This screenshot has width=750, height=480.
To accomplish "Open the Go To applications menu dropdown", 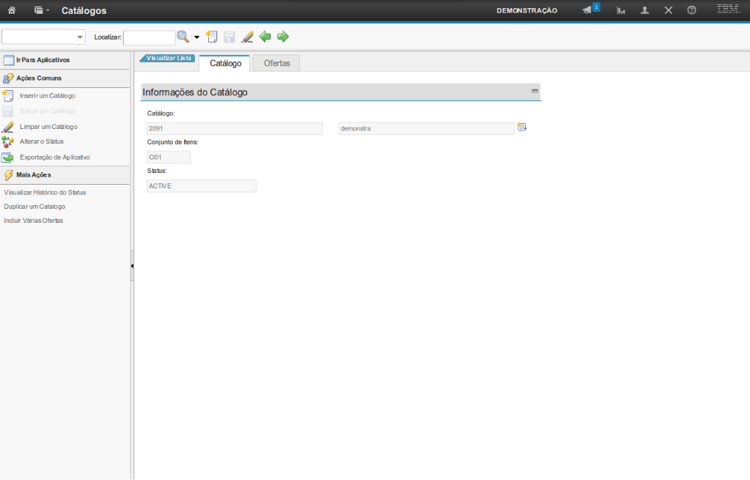I will coord(42,10).
